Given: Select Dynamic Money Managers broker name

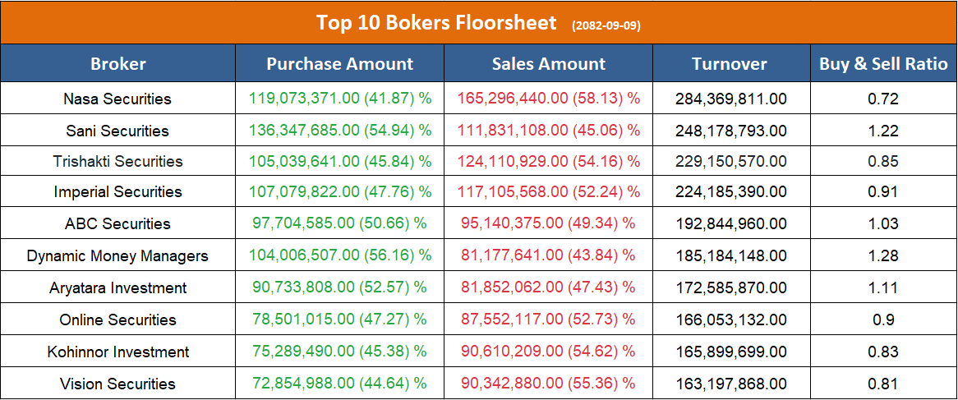Looking at the screenshot, I should (117, 255).
